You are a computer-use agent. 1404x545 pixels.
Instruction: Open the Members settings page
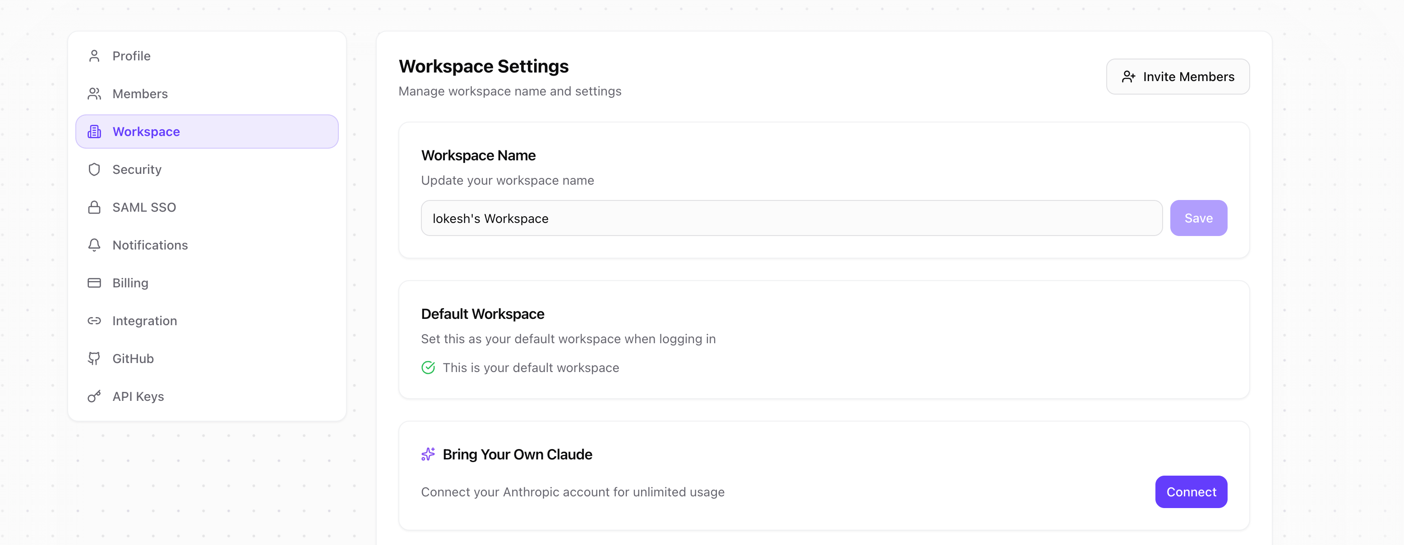pyautogui.click(x=140, y=94)
